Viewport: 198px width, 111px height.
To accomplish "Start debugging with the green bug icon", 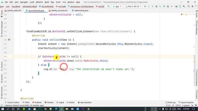I will [x=157, y=6].
